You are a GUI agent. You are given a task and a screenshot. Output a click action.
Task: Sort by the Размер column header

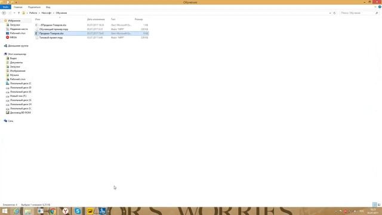pyautogui.click(x=139, y=19)
